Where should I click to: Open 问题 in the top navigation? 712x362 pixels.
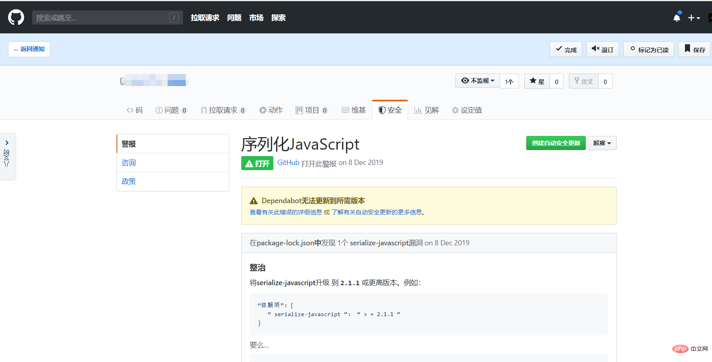click(x=234, y=18)
